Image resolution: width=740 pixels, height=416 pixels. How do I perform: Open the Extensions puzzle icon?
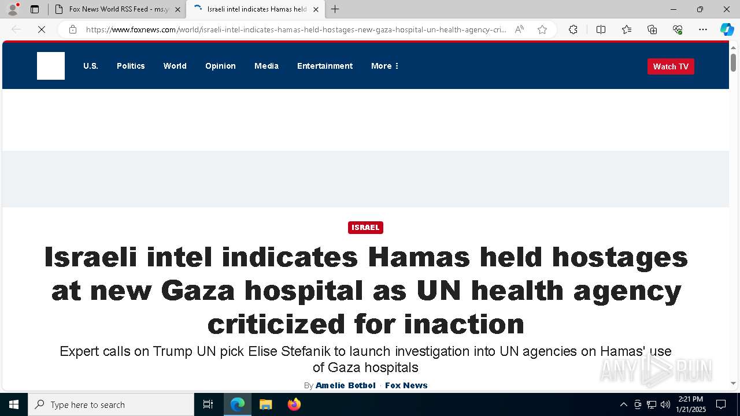[573, 29]
